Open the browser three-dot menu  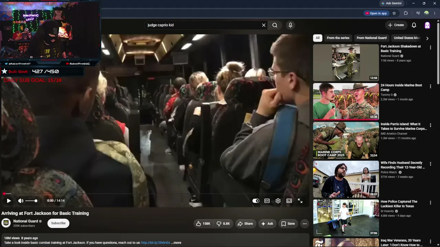435,13
